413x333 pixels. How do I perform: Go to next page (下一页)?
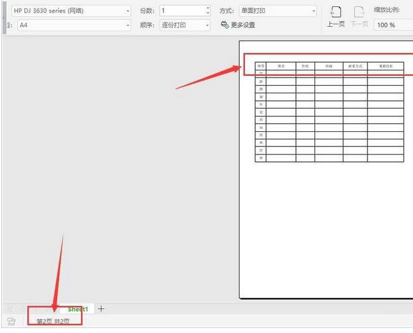[359, 12]
